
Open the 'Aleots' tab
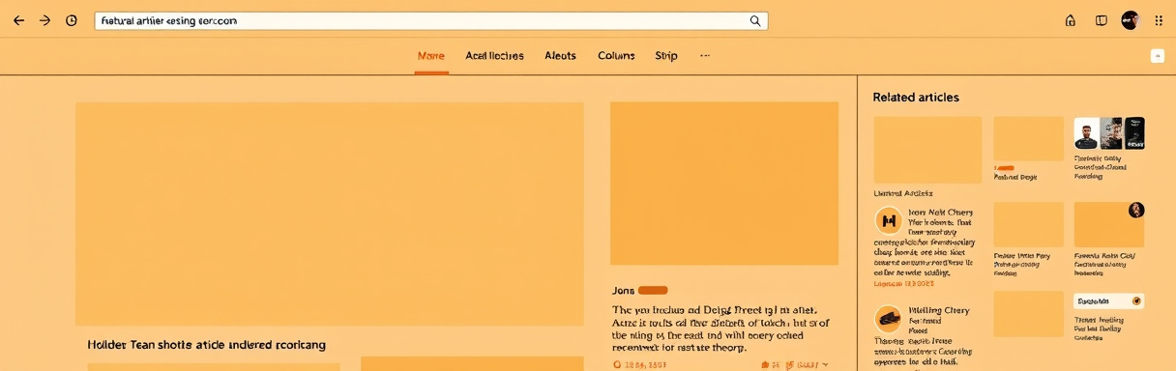[x=560, y=56]
